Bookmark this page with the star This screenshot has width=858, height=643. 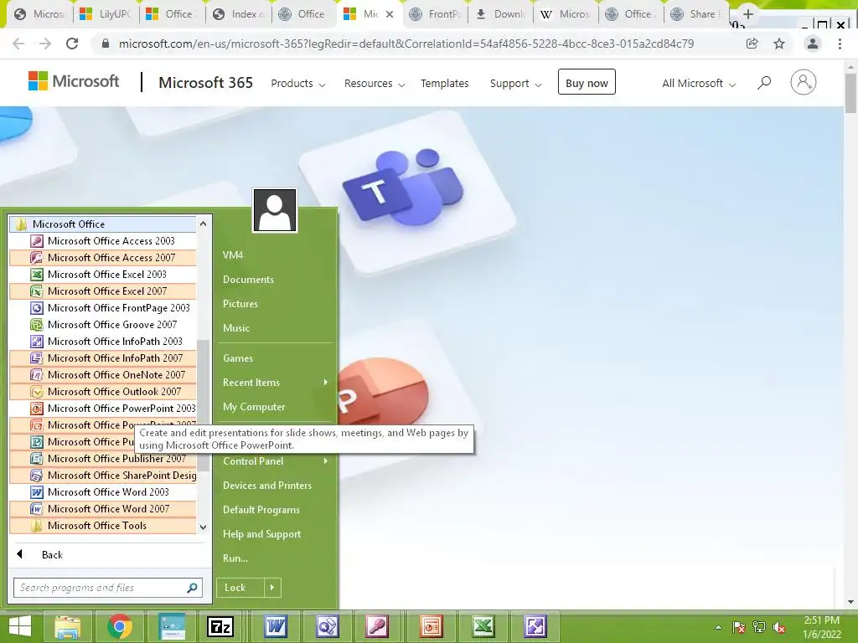coord(779,44)
